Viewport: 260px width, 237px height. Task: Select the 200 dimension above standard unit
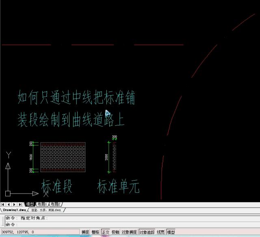click(x=115, y=138)
